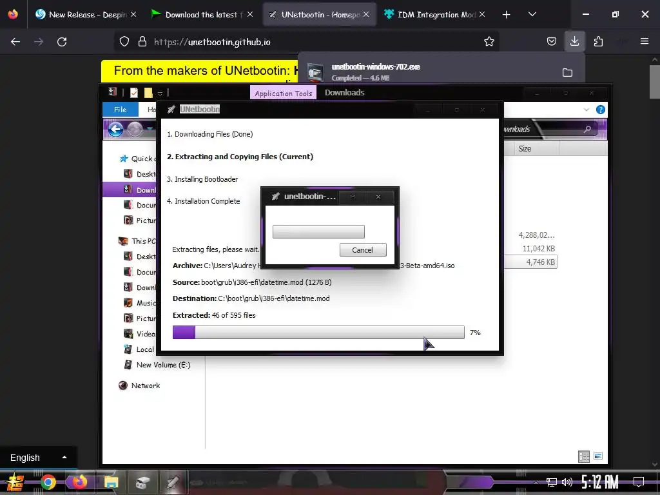This screenshot has width=660, height=495.
Task: Click Explorer back navigation button
Action: click(116, 129)
